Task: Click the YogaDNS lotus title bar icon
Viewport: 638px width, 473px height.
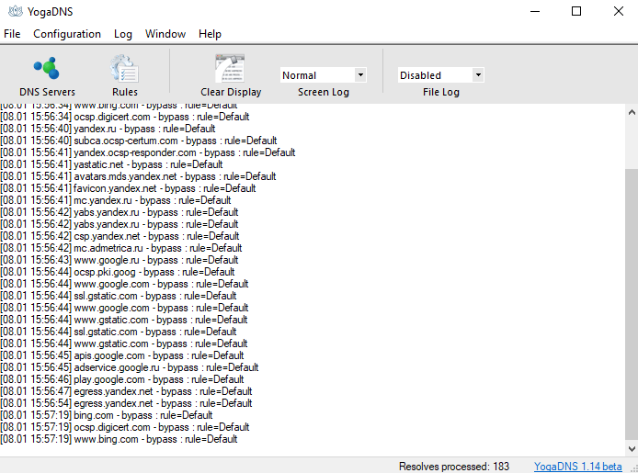Action: coord(16,11)
